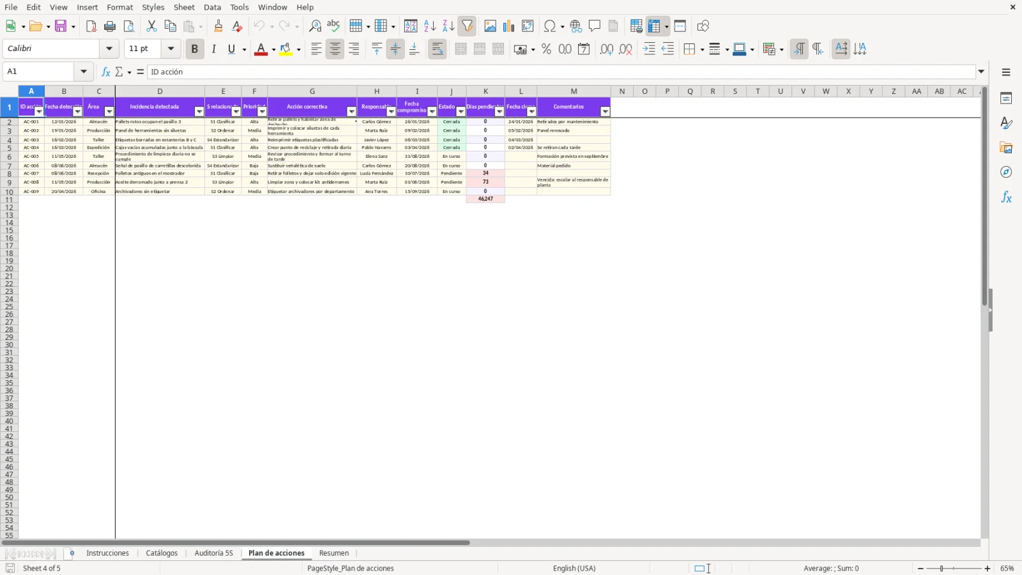The width and height of the screenshot is (1022, 575).
Task: Open the Format menu
Action: pos(120,7)
